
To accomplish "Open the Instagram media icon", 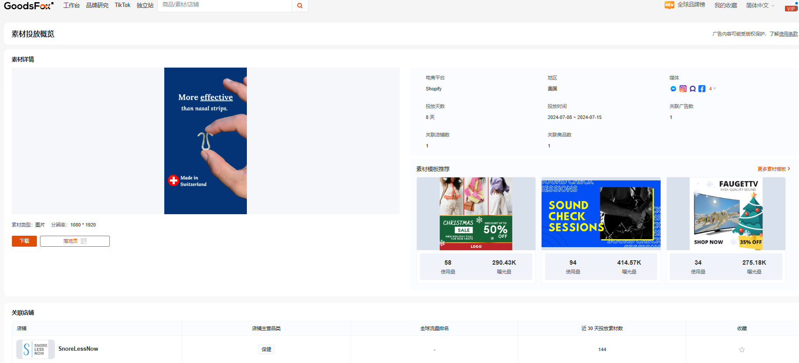I will [x=683, y=89].
